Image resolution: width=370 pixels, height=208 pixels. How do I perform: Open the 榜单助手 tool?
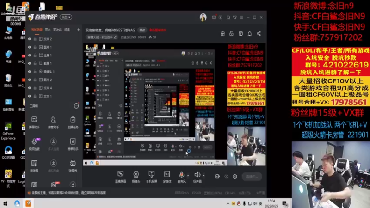tap(73, 144)
